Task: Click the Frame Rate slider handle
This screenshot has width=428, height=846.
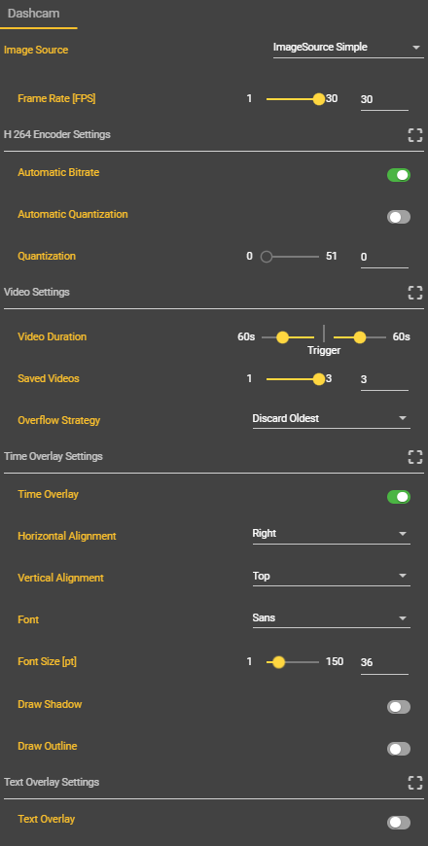Action: (x=319, y=99)
